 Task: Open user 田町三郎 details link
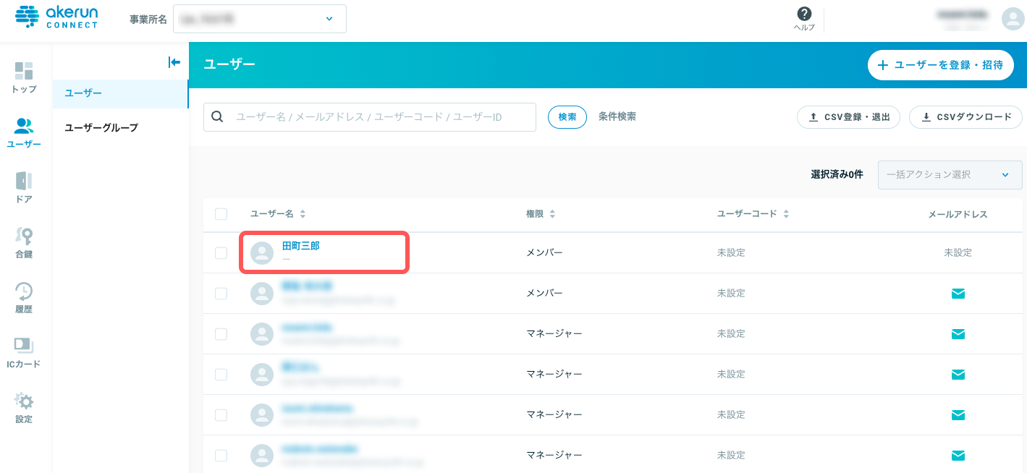[x=301, y=246]
